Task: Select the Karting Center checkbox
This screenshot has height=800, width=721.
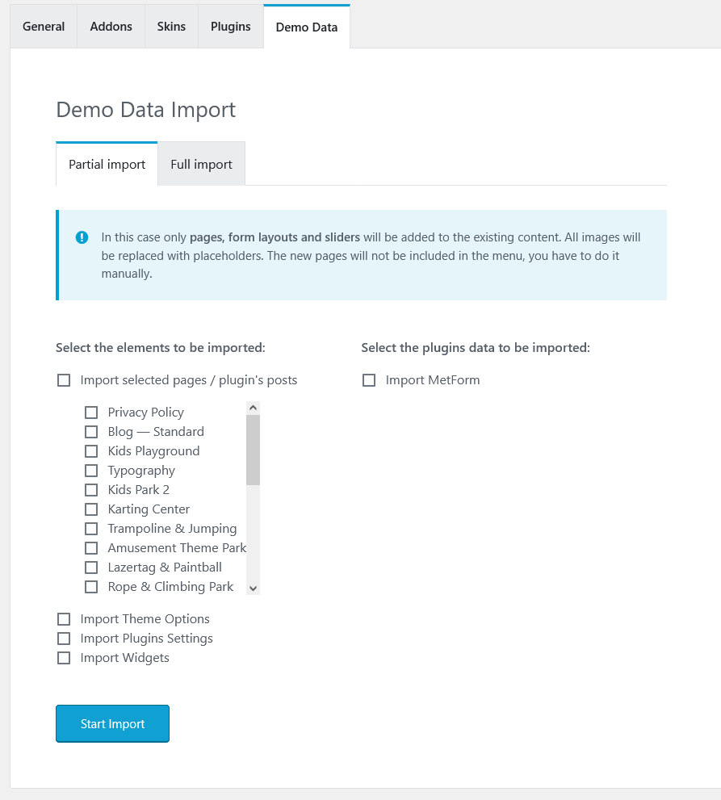Action: tap(91, 509)
